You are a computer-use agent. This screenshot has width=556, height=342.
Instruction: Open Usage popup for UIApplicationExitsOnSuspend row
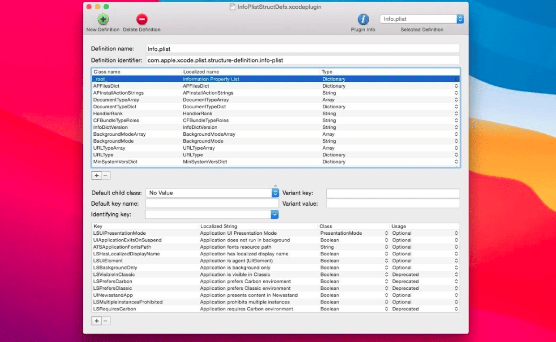pos(456,240)
